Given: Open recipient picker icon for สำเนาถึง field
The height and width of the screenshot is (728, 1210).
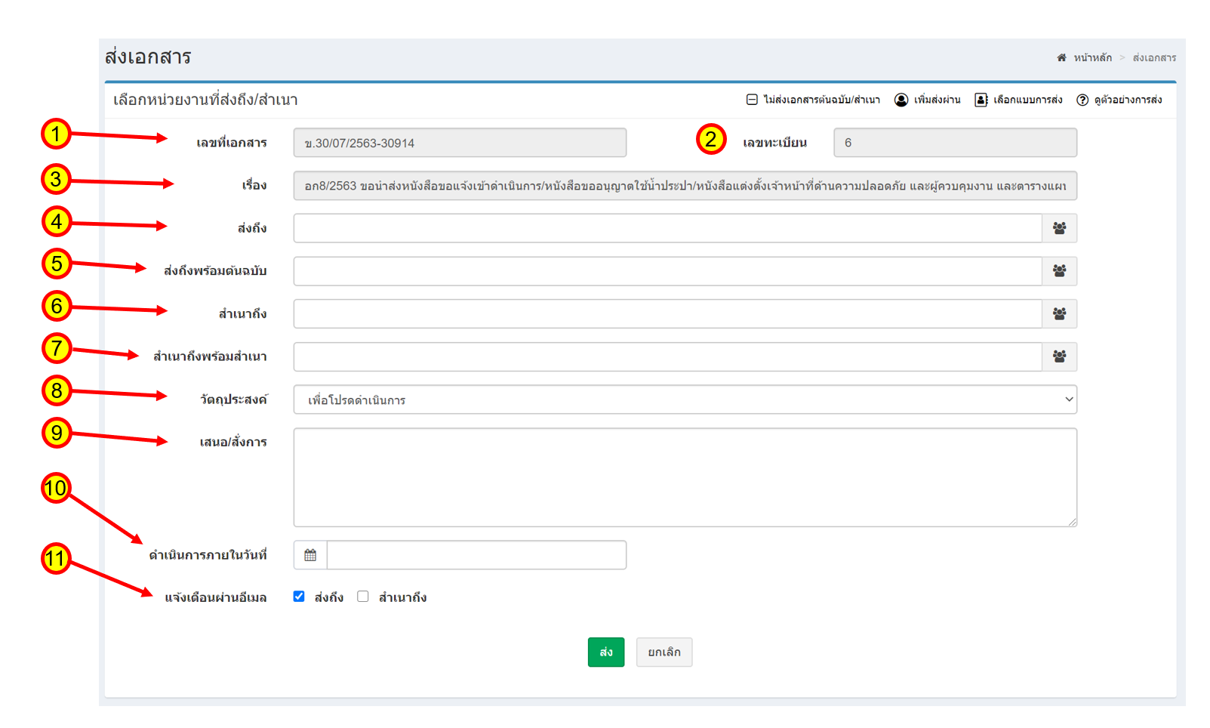Looking at the screenshot, I should (1059, 314).
